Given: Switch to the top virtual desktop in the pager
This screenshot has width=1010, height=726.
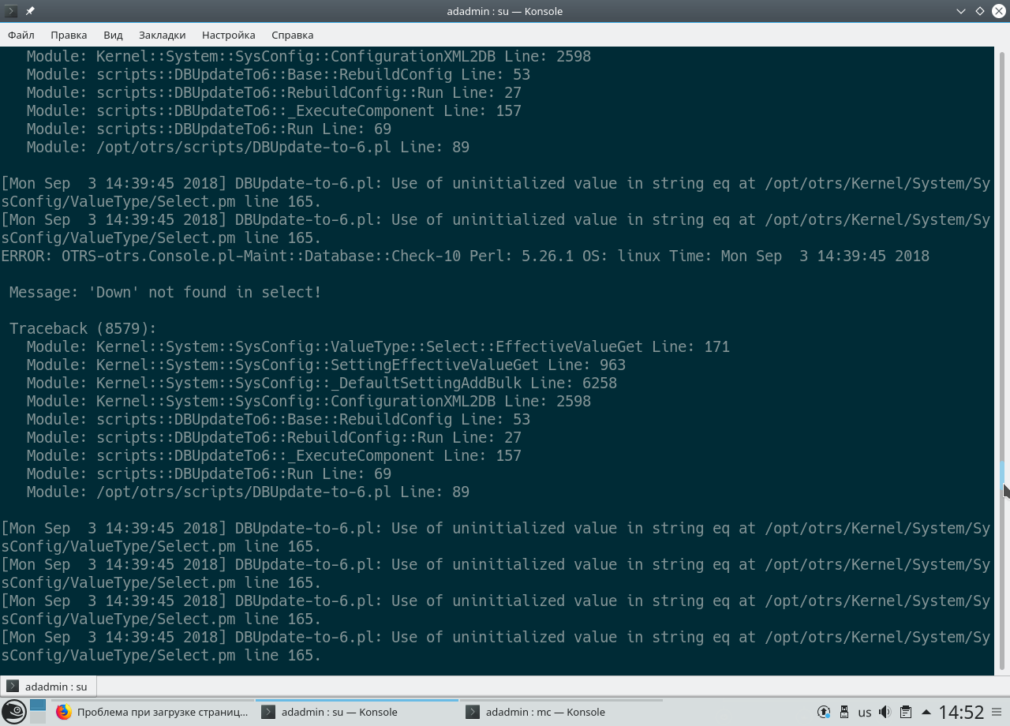Looking at the screenshot, I should coord(38,705).
